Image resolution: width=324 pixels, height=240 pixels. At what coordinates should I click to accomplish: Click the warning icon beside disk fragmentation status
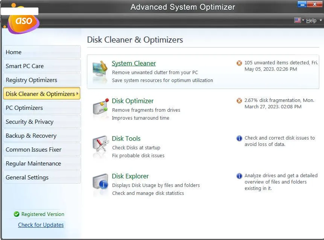coord(239,100)
